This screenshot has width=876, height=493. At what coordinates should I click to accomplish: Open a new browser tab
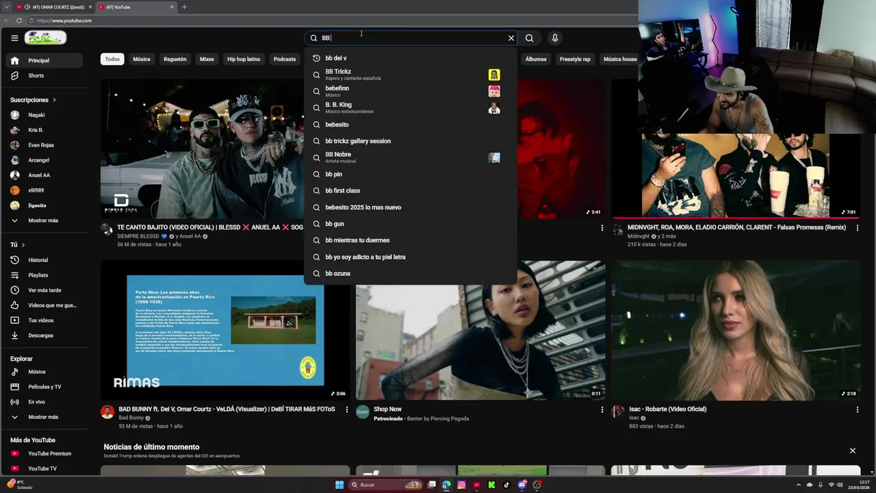pos(184,7)
